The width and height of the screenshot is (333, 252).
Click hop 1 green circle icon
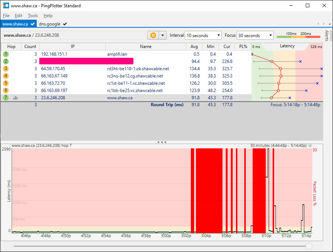point(6,54)
